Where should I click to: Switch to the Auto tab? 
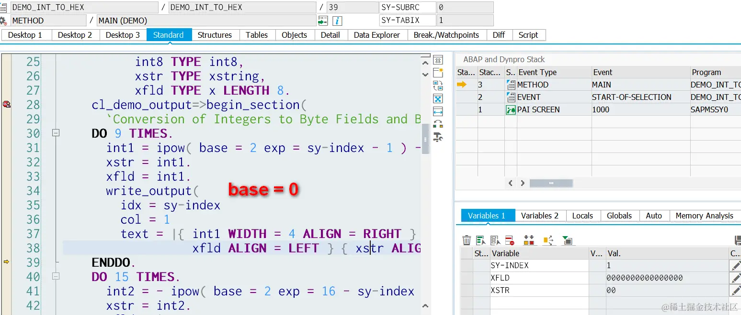point(654,216)
